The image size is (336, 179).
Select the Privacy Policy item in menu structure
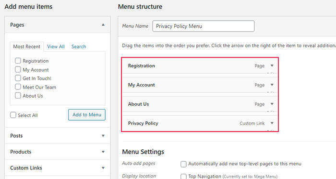[x=200, y=123]
